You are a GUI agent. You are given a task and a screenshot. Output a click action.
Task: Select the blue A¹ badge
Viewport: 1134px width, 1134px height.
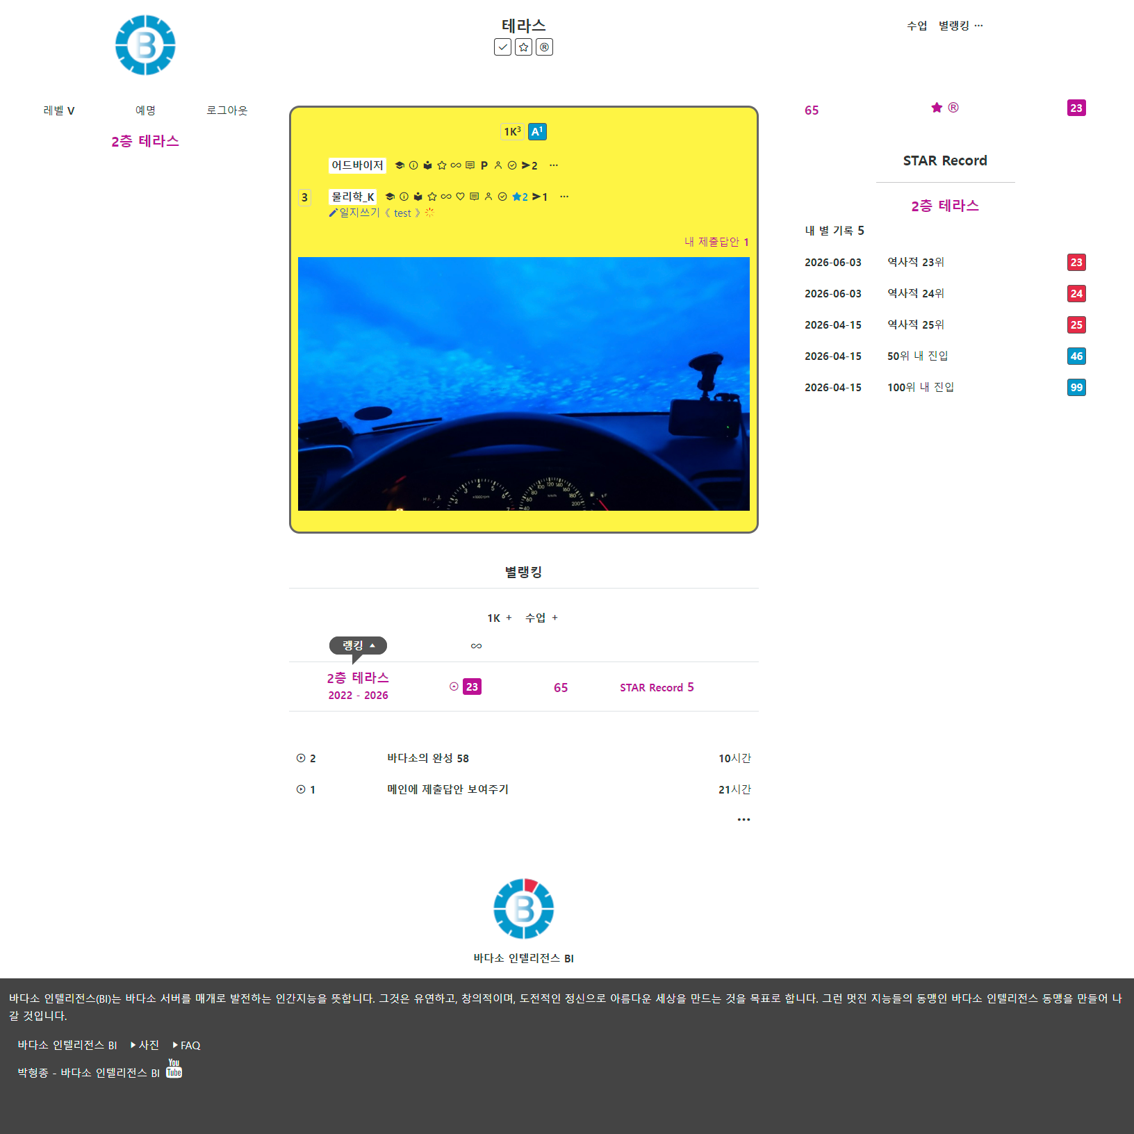[537, 131]
